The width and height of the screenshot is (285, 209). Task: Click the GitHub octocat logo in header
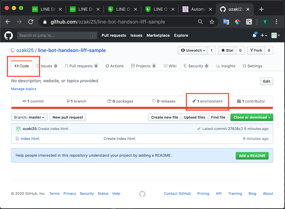[x=9, y=35]
